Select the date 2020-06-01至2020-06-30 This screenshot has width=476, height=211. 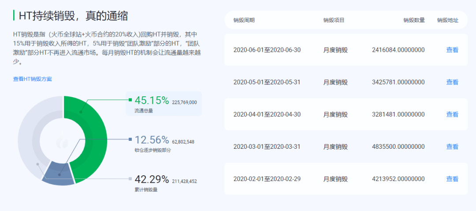[267, 50]
